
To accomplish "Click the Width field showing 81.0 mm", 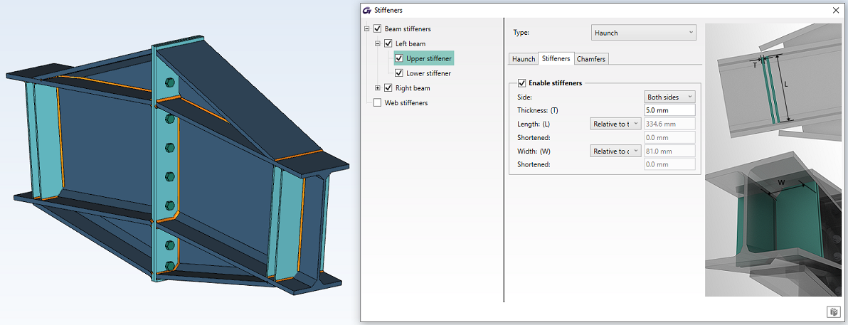I will click(x=669, y=151).
